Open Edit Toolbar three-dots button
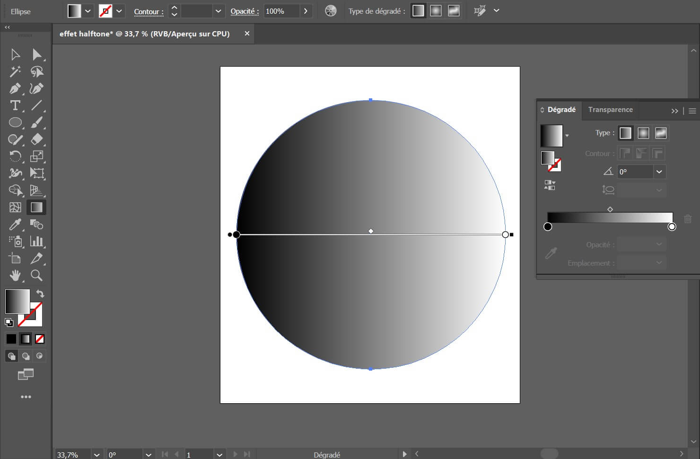This screenshot has height=459, width=700. click(26, 397)
